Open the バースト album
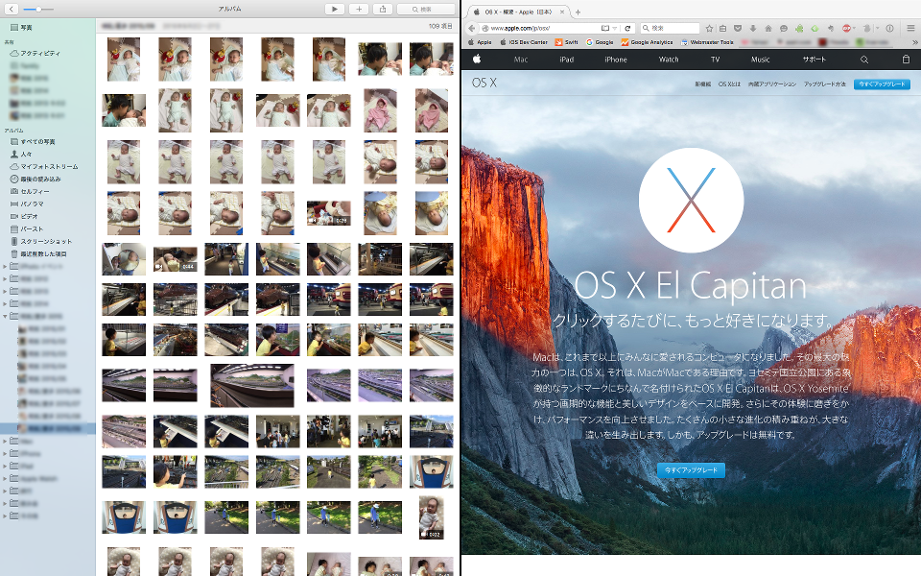This screenshot has width=921, height=576. point(27,228)
